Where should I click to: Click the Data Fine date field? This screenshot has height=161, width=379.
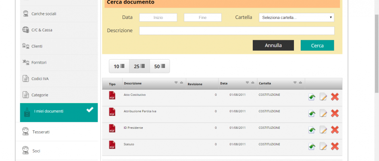click(202, 18)
